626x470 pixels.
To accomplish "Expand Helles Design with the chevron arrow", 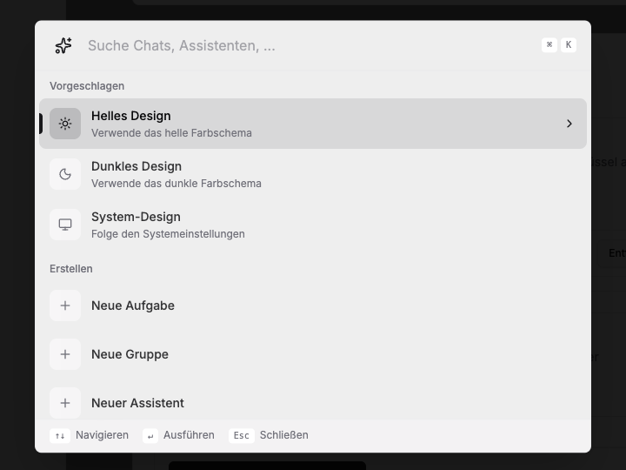I will point(569,124).
